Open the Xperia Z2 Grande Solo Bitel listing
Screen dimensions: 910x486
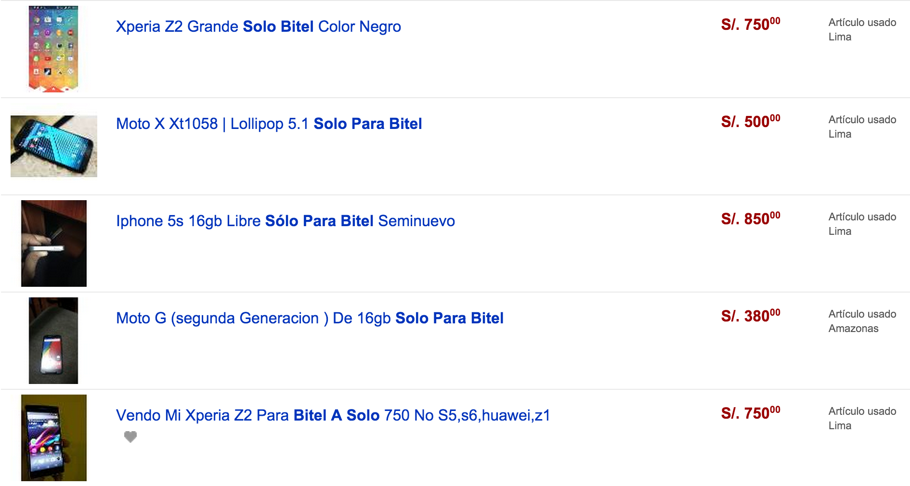(259, 27)
